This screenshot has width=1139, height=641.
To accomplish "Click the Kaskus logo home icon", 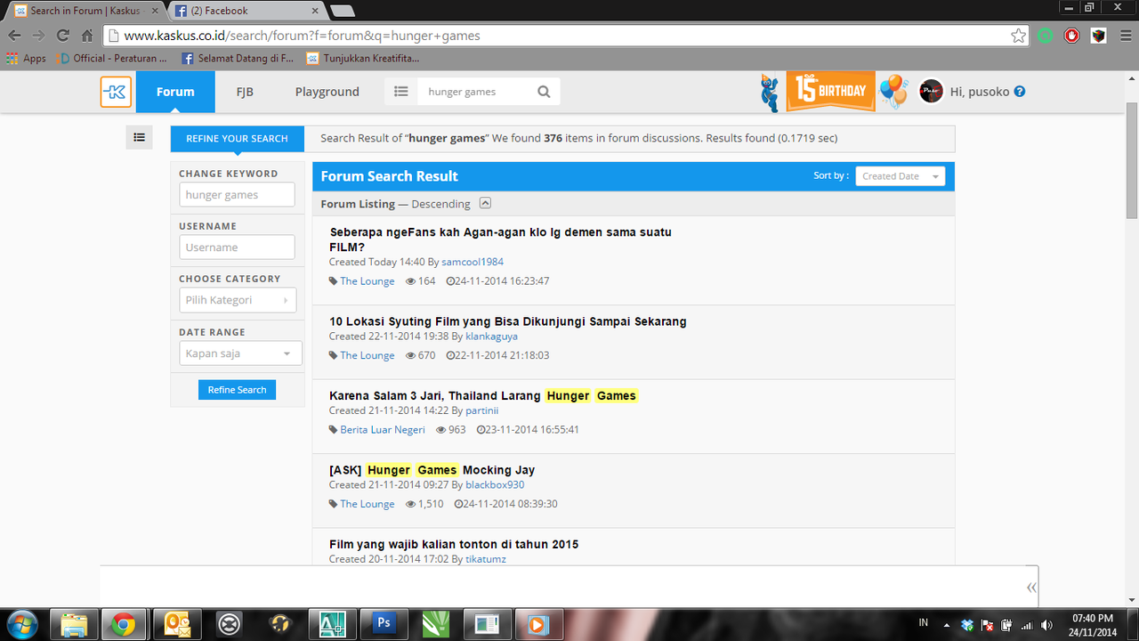I will pyautogui.click(x=116, y=92).
